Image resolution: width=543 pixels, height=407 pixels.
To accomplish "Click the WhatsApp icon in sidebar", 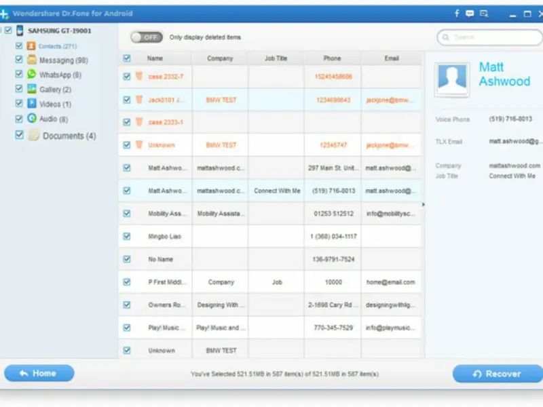I will pos(31,74).
